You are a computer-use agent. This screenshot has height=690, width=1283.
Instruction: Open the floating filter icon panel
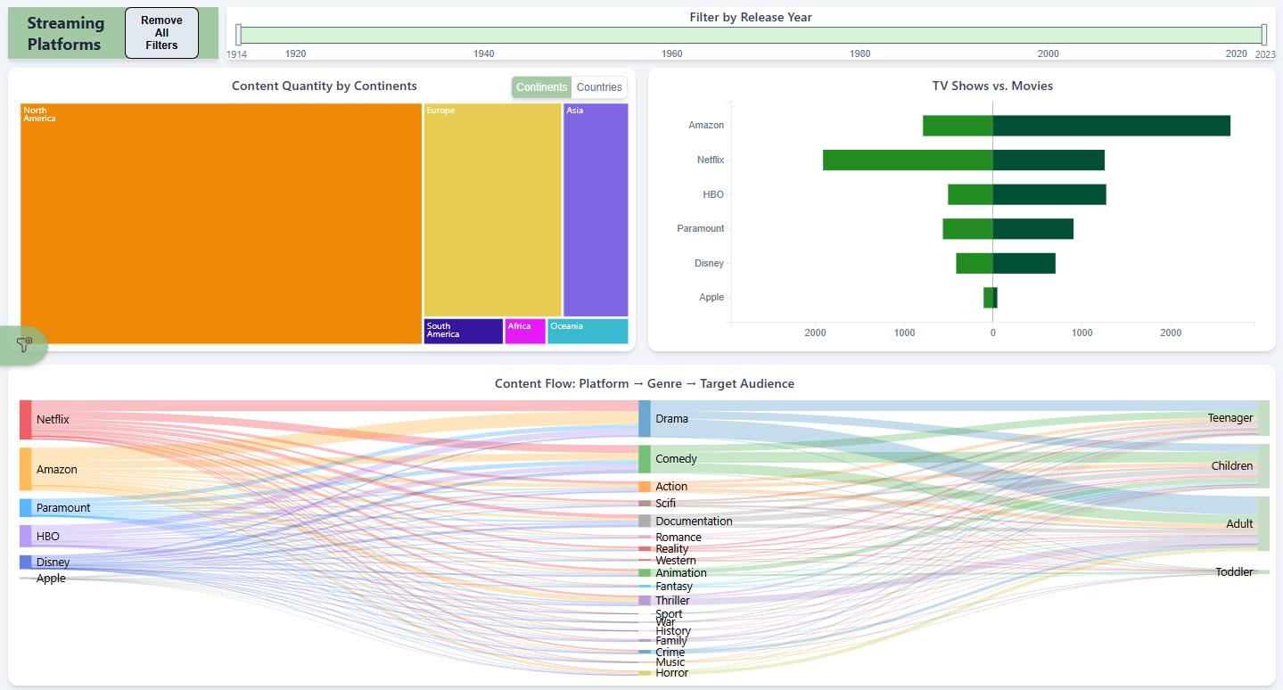(x=24, y=345)
